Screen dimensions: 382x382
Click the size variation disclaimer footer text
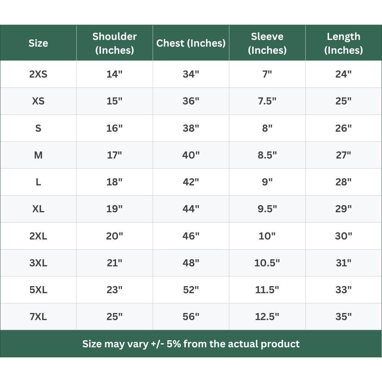click(x=191, y=344)
